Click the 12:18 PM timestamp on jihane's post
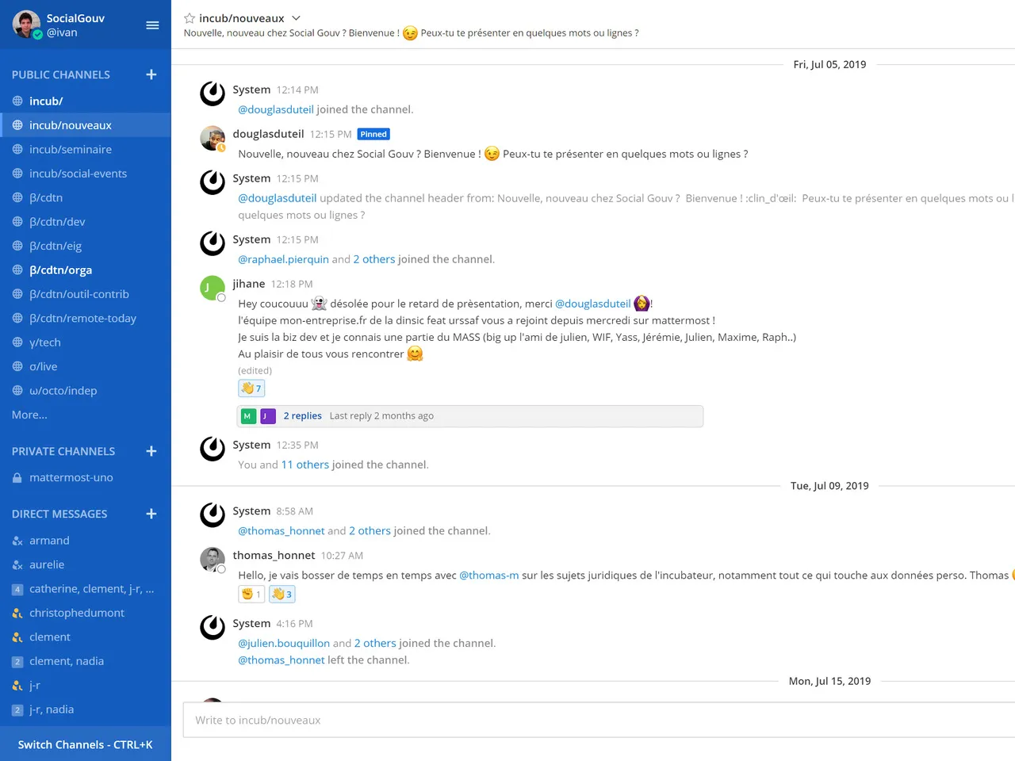The height and width of the screenshot is (761, 1015). click(292, 284)
